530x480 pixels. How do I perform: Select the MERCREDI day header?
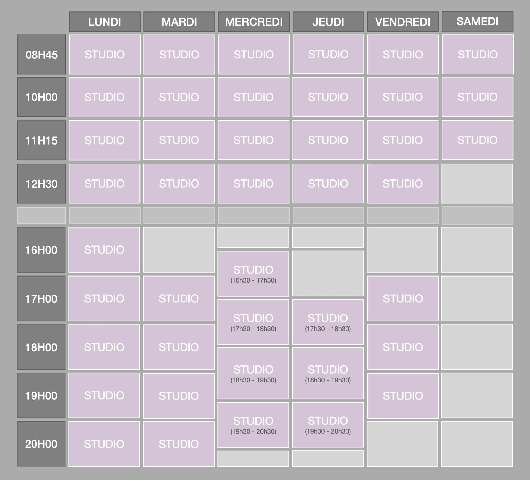254,22
